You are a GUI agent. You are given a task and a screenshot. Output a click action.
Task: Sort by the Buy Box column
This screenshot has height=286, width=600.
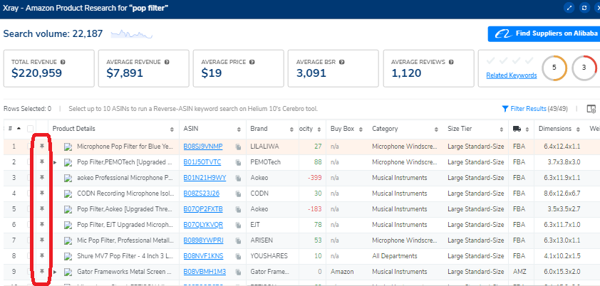coord(360,129)
